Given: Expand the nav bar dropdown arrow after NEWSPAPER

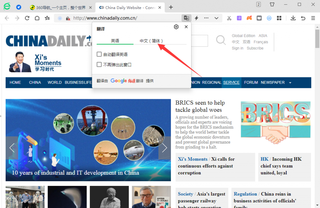Looking at the screenshot, I should (290, 83).
